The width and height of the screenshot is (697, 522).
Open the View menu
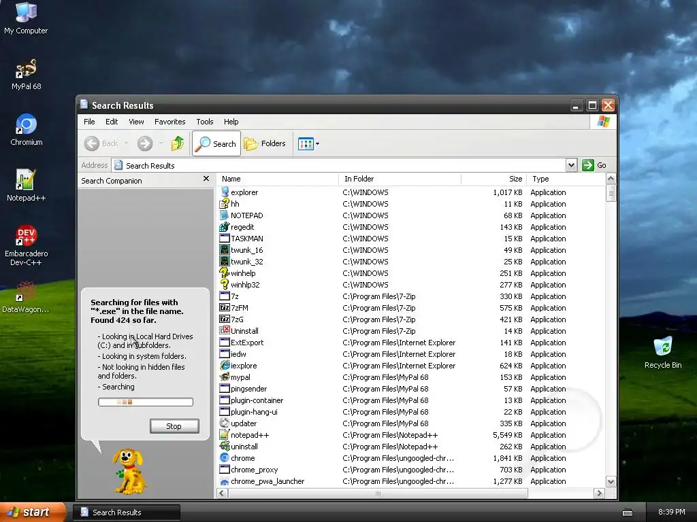[136, 122]
